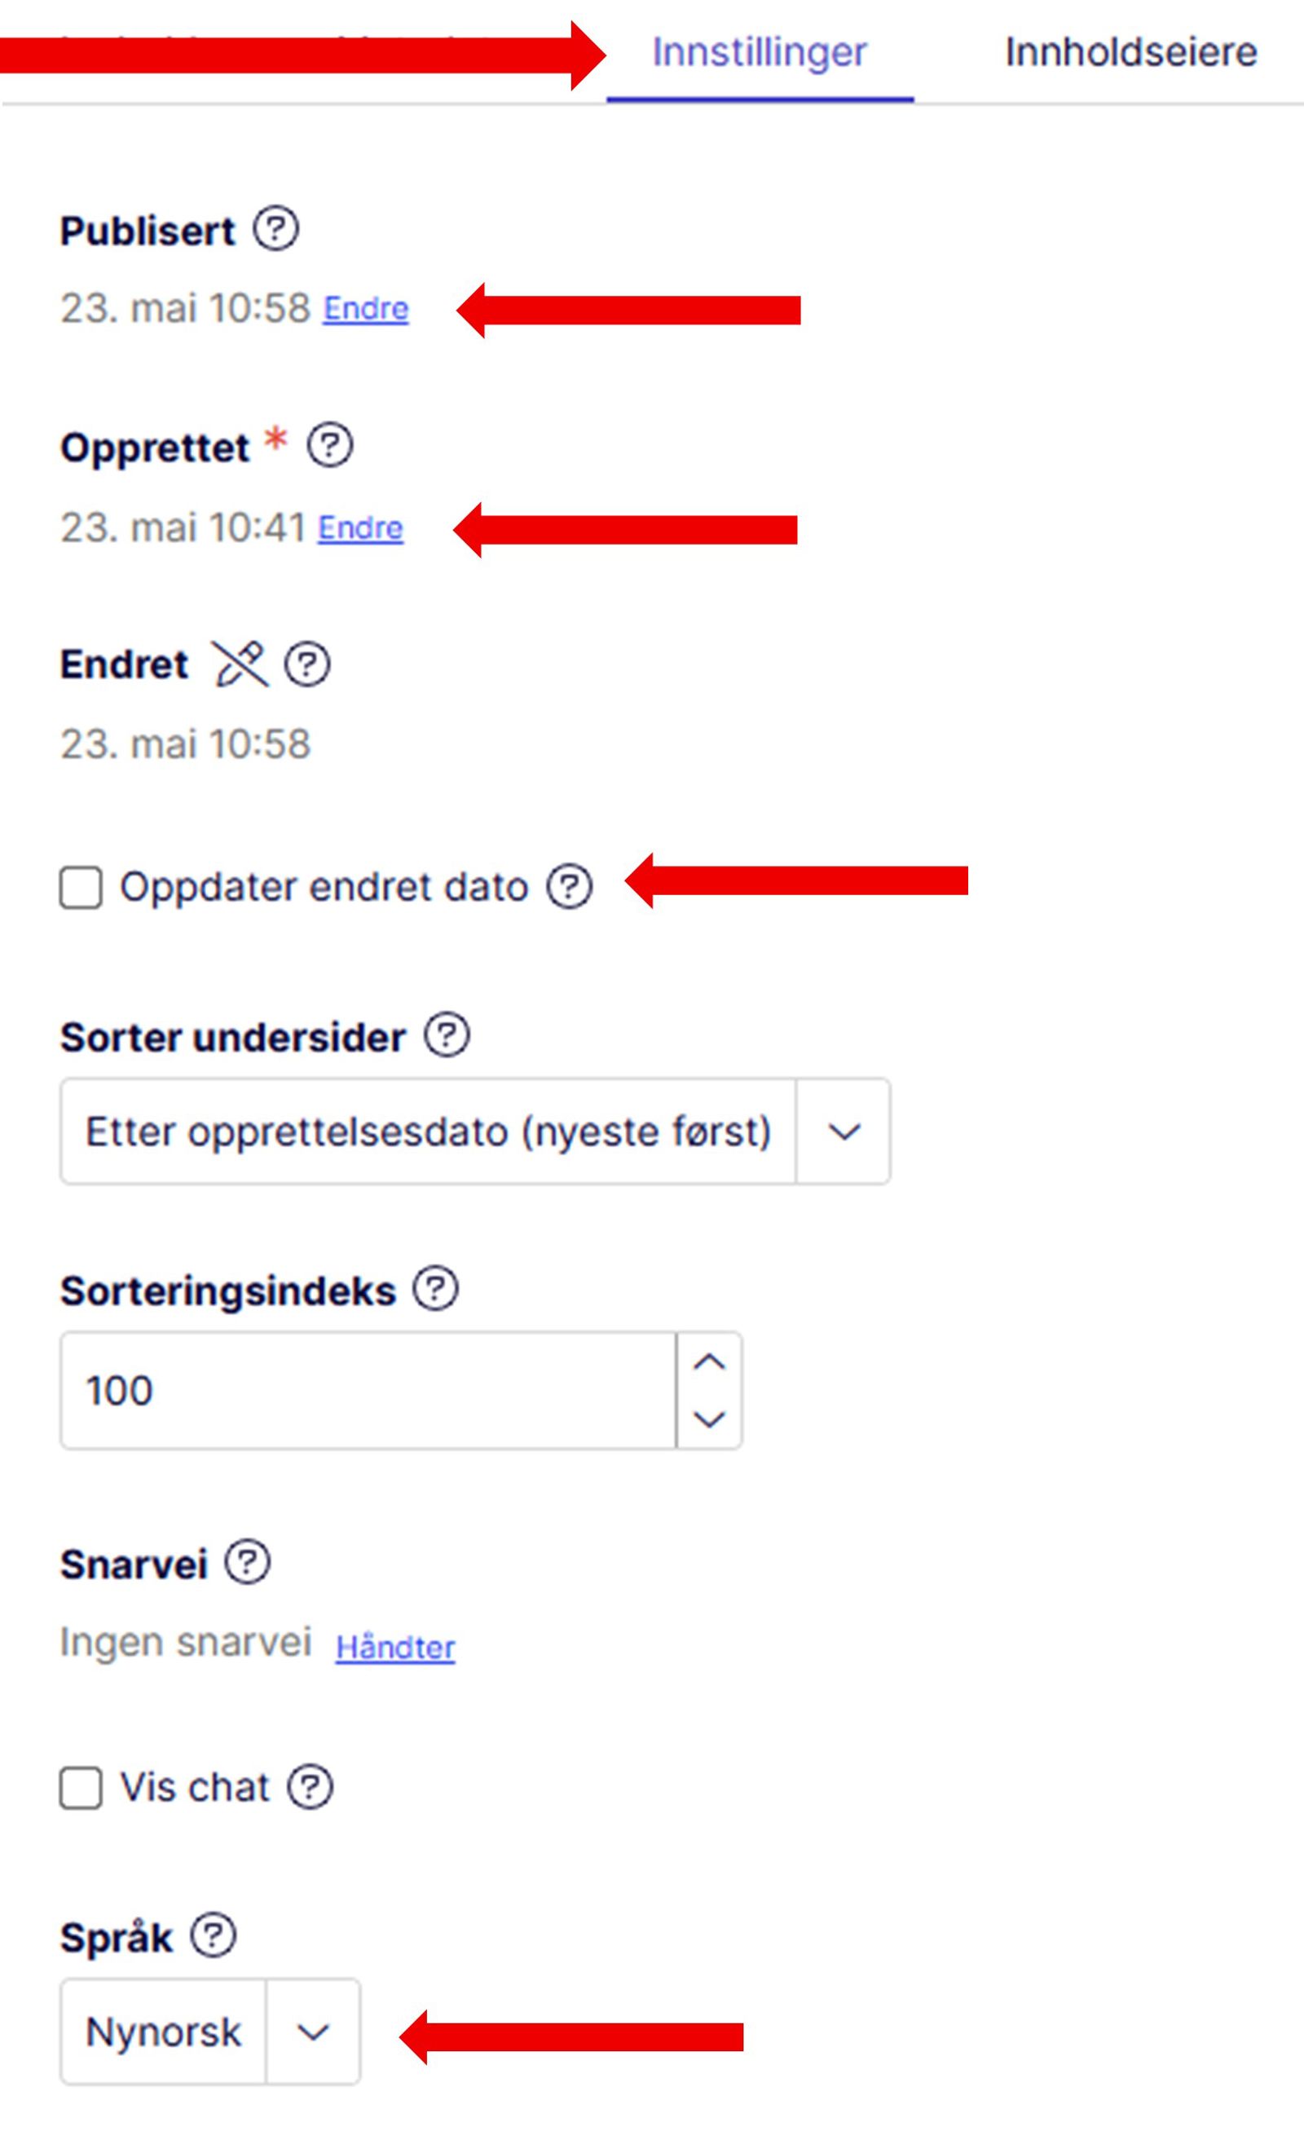The width and height of the screenshot is (1304, 2140).
Task: Enable the Oppdater endret dato checkbox
Action: [81, 888]
